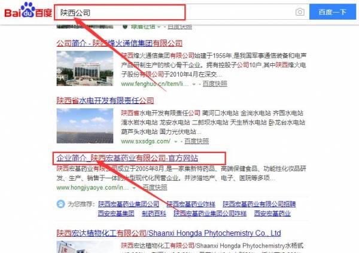
Task: Open 企业简介_陕西宏基药业有限公司-官方网站 result
Action: (127, 158)
